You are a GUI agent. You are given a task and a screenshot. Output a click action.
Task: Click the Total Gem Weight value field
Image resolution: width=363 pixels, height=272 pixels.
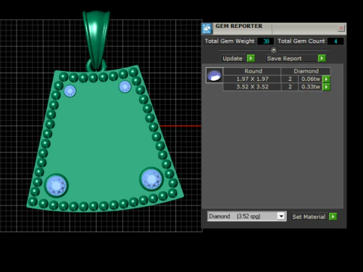coord(265,42)
